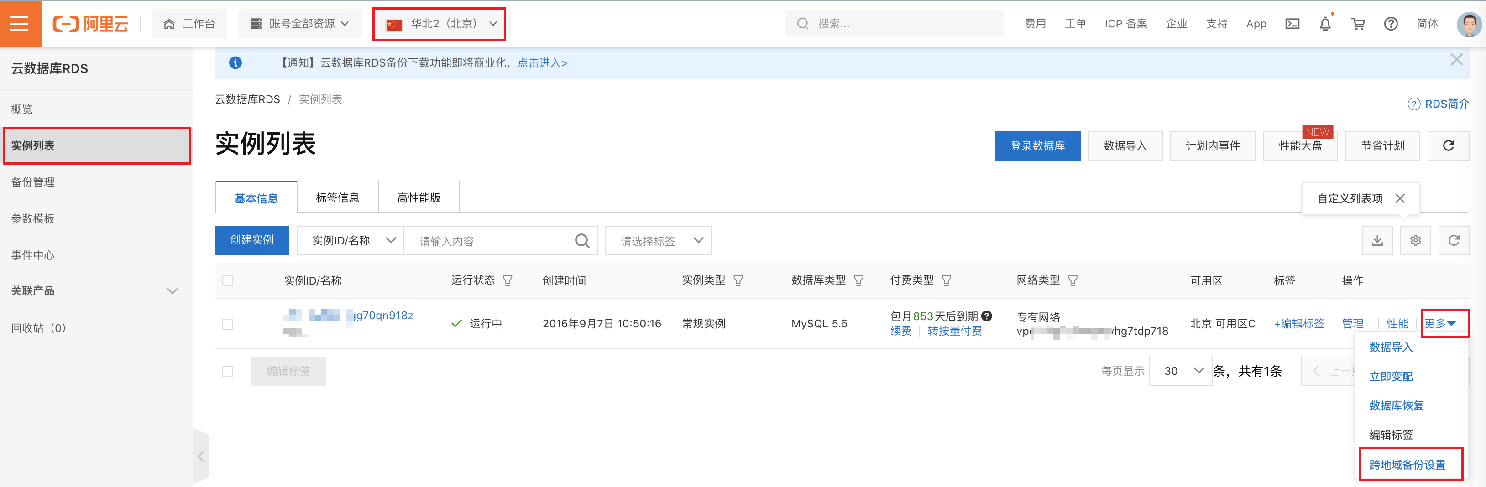1486x487 pixels.
Task: Switch language via 简体
Action: pyautogui.click(x=1427, y=24)
